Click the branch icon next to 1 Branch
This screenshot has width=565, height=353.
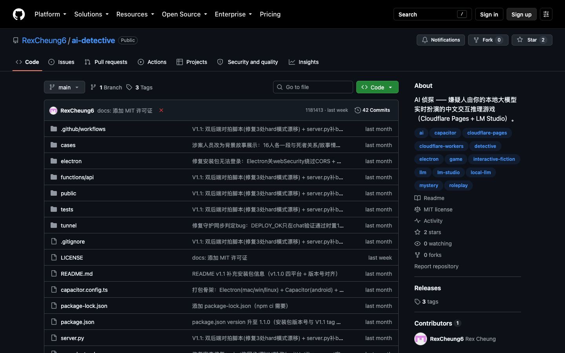93,87
